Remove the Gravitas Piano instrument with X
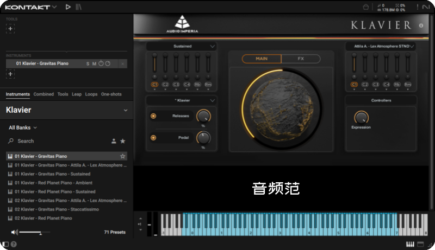Viewport: 435px width, 250px height. click(x=122, y=64)
